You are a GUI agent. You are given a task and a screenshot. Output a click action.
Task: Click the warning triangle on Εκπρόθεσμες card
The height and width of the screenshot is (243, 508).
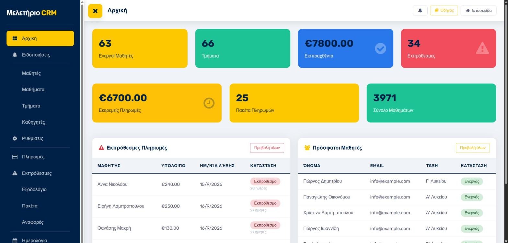tap(482, 48)
